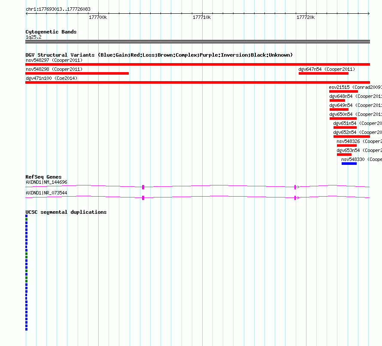Open variant dgv652n54 label

click(358, 132)
